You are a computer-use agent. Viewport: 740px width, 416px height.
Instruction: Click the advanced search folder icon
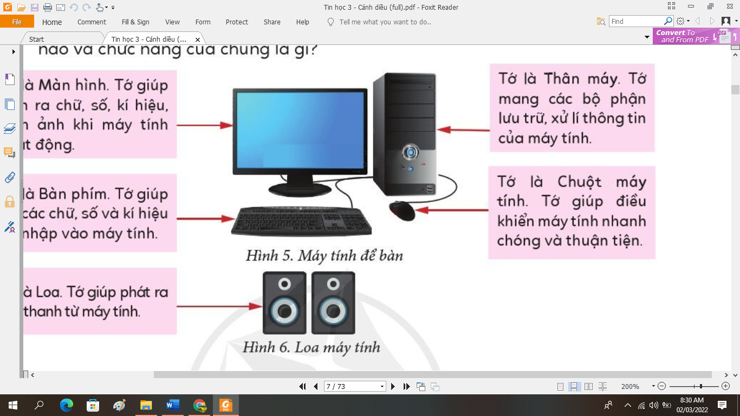601,22
